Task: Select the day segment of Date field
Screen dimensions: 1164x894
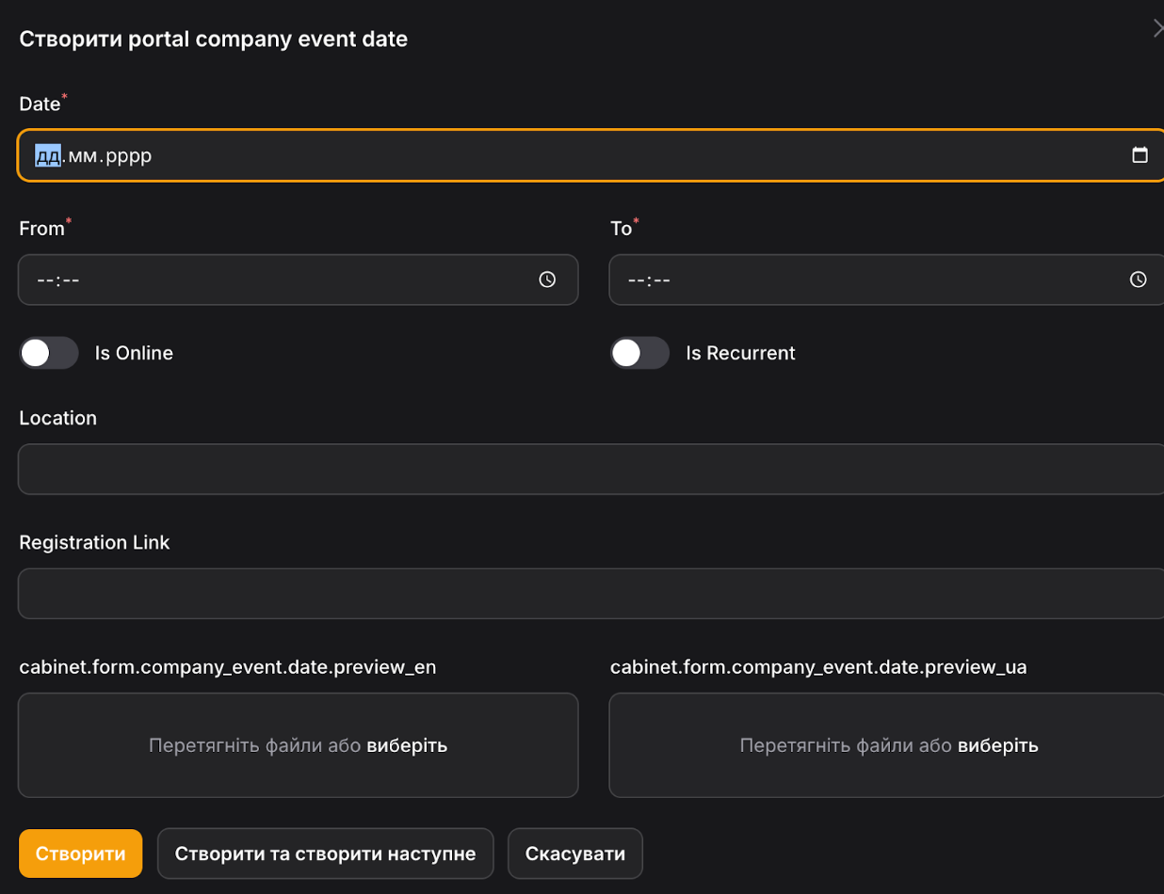Action: tap(48, 155)
